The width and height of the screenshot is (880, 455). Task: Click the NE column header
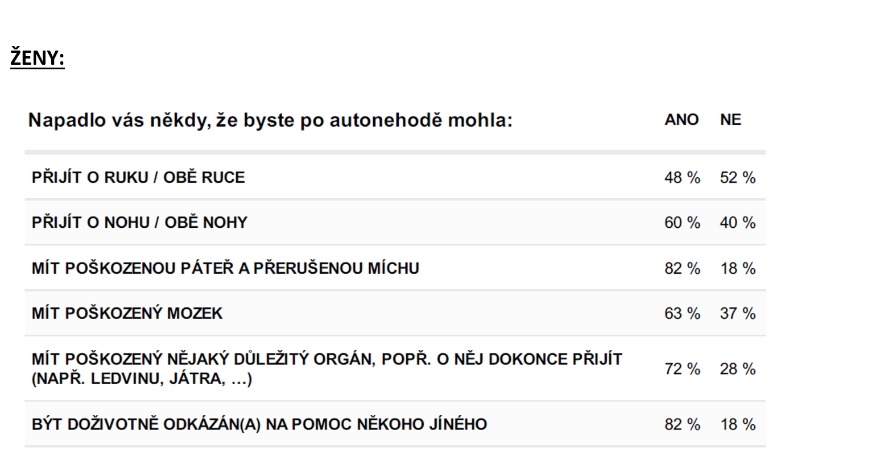(x=731, y=120)
